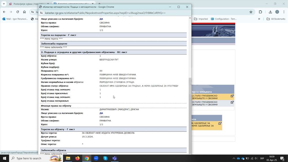Click the Терети на објекту - Г лист header
This screenshot has width=288, height=162.
click(113, 129)
